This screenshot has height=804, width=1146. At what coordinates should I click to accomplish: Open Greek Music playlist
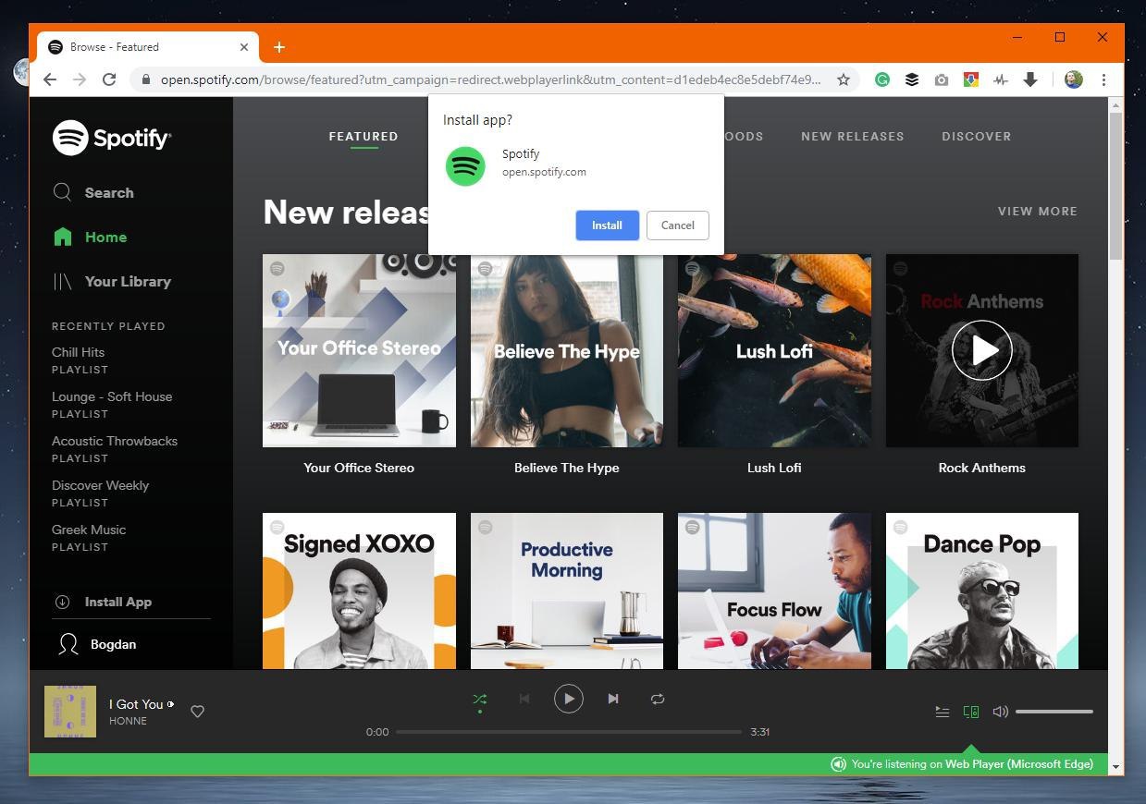coord(89,530)
